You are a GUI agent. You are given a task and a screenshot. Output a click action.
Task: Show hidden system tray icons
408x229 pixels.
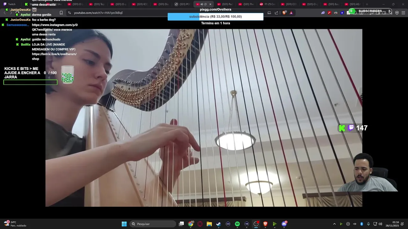point(334,224)
